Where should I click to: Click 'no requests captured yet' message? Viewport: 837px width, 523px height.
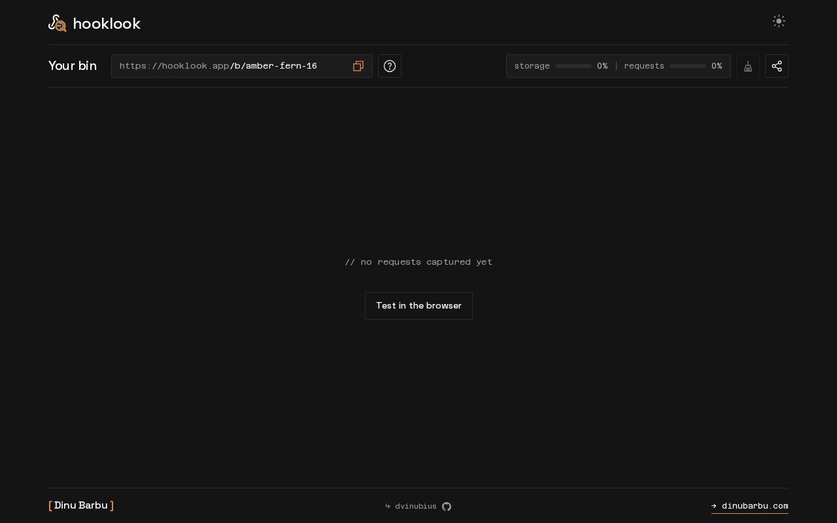click(418, 261)
